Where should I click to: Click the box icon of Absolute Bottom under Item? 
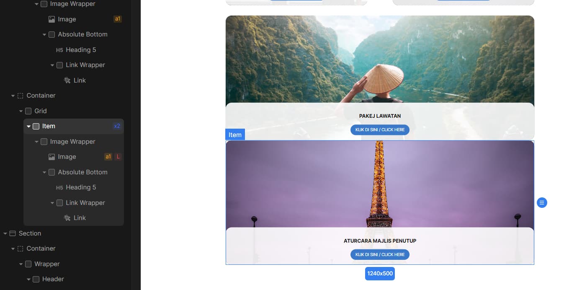click(x=52, y=172)
